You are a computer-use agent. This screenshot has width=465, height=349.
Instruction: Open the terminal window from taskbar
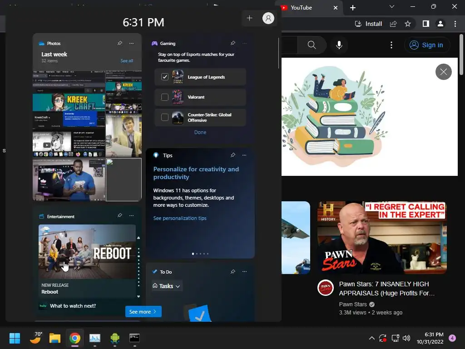[134, 338]
